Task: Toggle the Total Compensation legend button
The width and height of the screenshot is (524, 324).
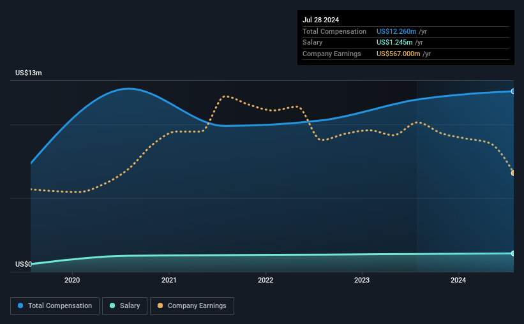Action: coord(55,306)
